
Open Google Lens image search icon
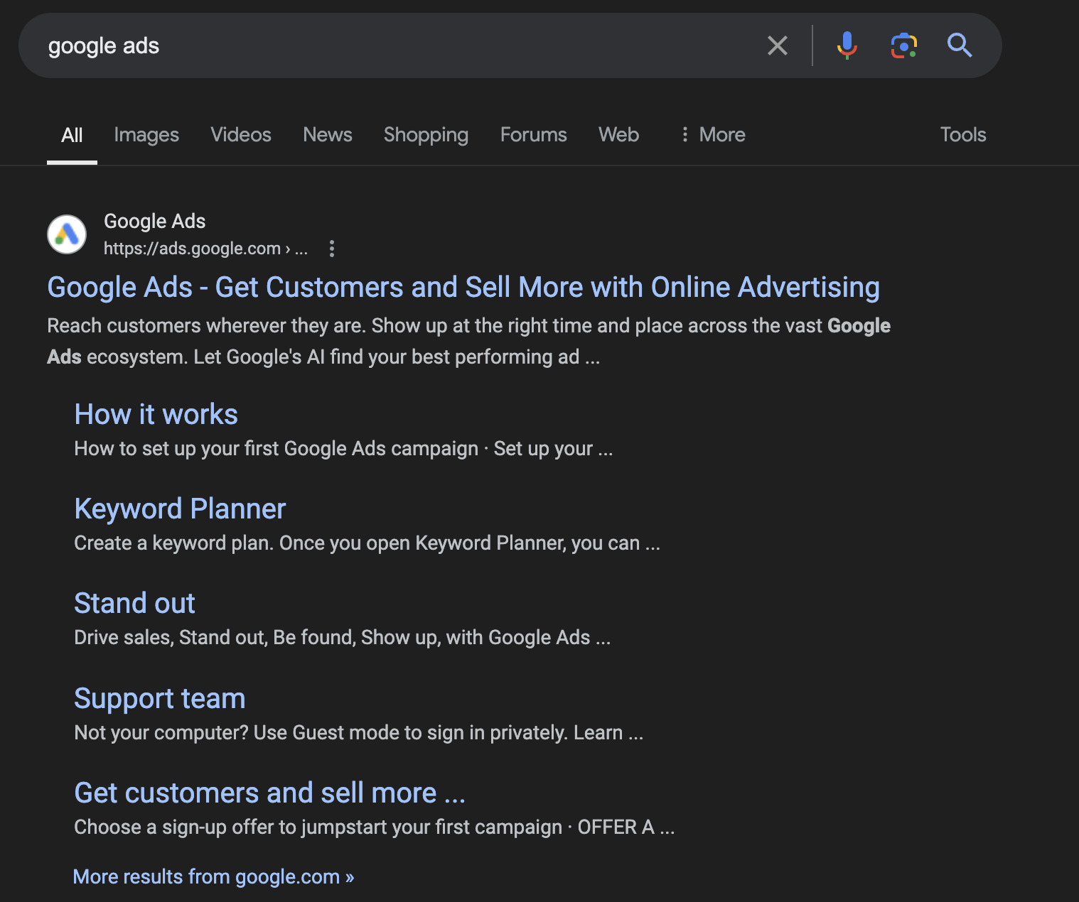click(x=903, y=45)
